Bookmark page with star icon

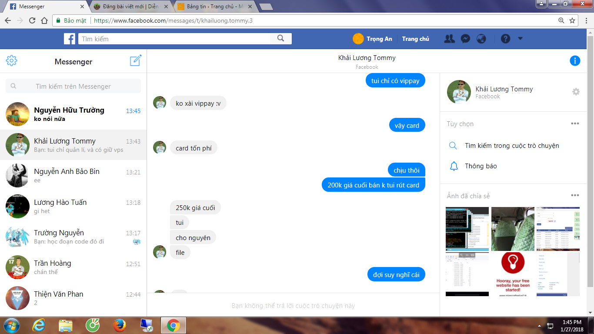pyautogui.click(x=572, y=20)
